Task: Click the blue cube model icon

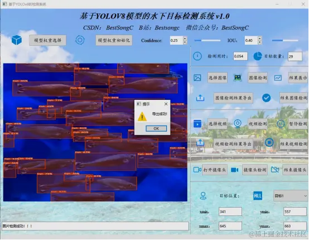Action: click(x=17, y=40)
